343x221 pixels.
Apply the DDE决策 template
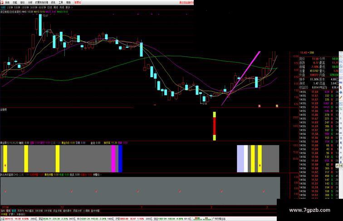(39, 211)
